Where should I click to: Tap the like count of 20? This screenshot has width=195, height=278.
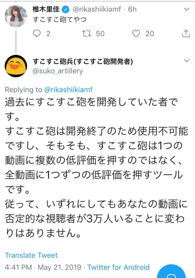(x=149, y=33)
